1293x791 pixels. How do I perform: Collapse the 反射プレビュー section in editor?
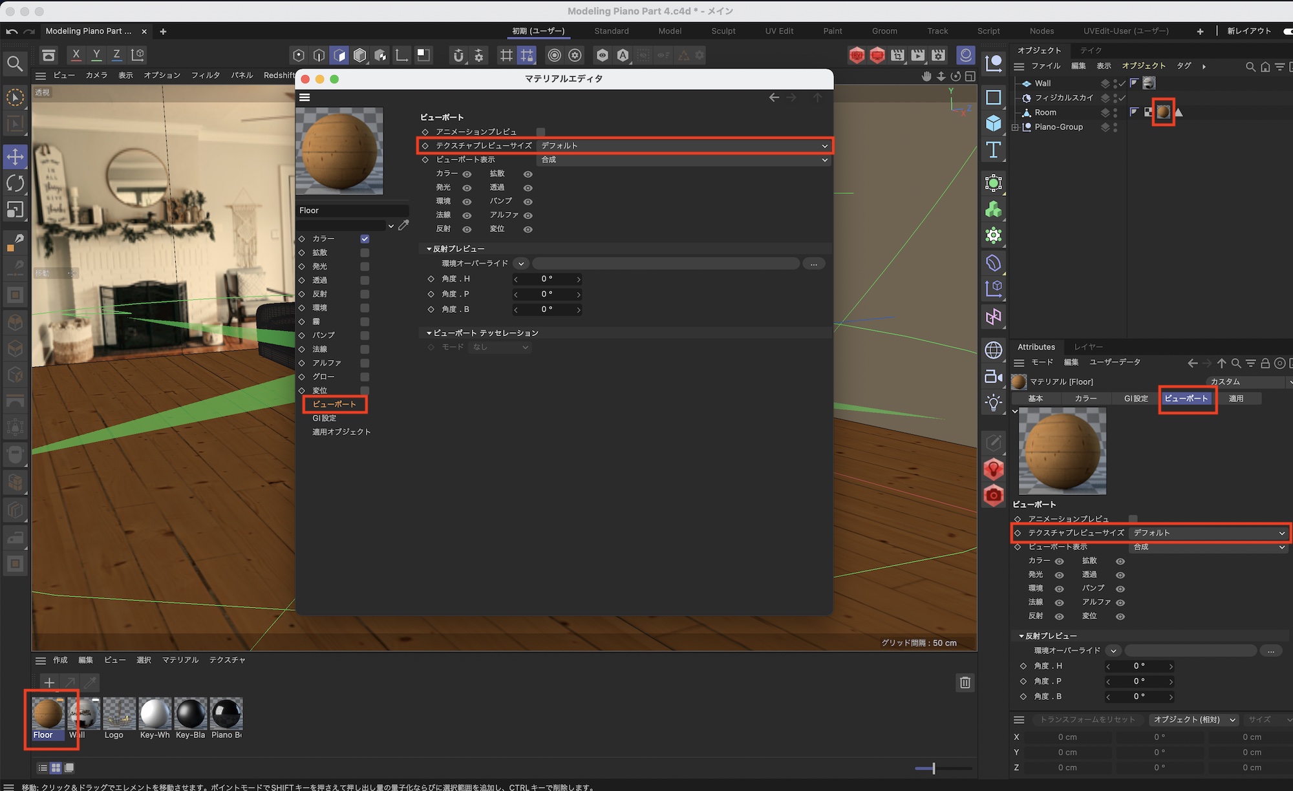429,249
